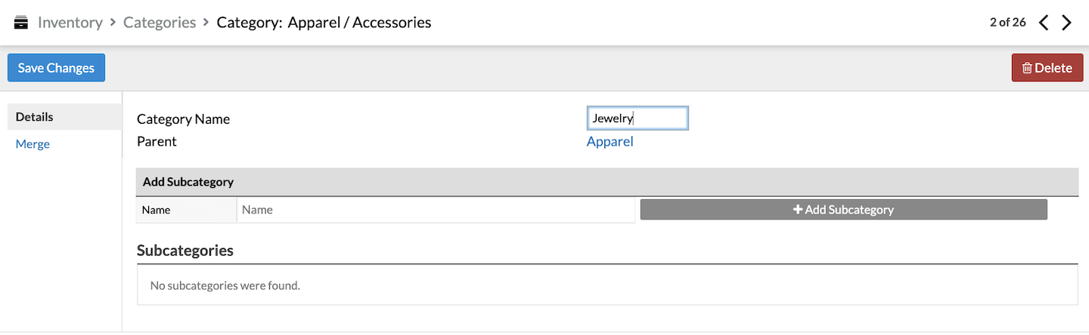Click the Parent field label
The height and width of the screenshot is (335, 1089).
tap(157, 141)
